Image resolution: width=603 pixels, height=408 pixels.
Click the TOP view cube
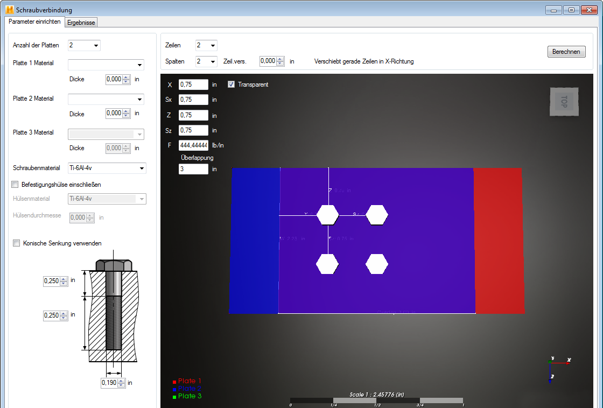564,102
